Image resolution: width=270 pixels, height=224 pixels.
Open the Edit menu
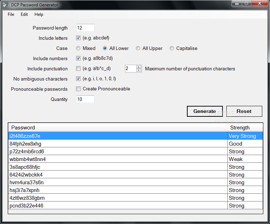click(x=24, y=14)
